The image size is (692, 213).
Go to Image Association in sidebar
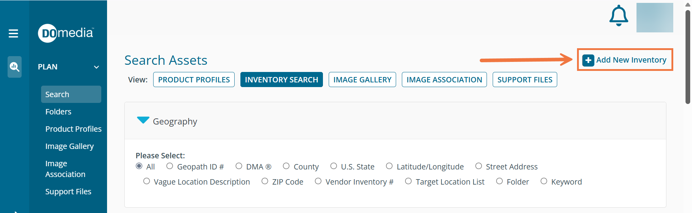tap(65, 169)
